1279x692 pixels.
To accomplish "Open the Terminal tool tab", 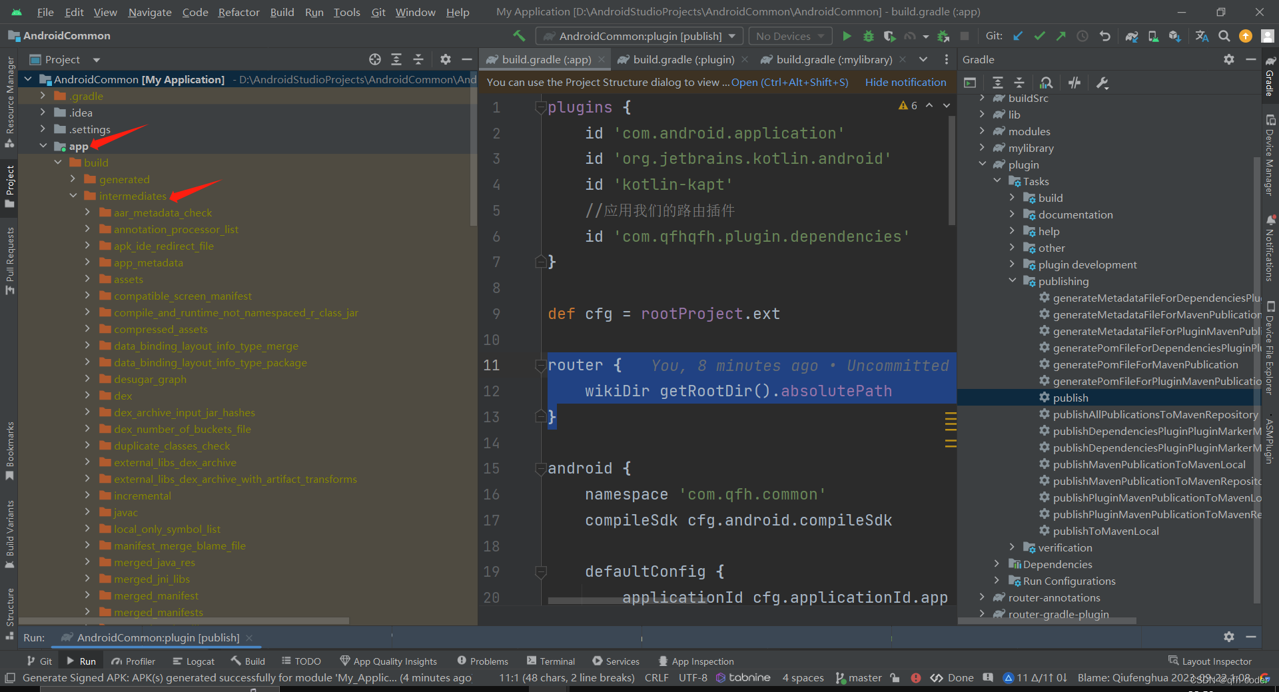I will 551,661.
